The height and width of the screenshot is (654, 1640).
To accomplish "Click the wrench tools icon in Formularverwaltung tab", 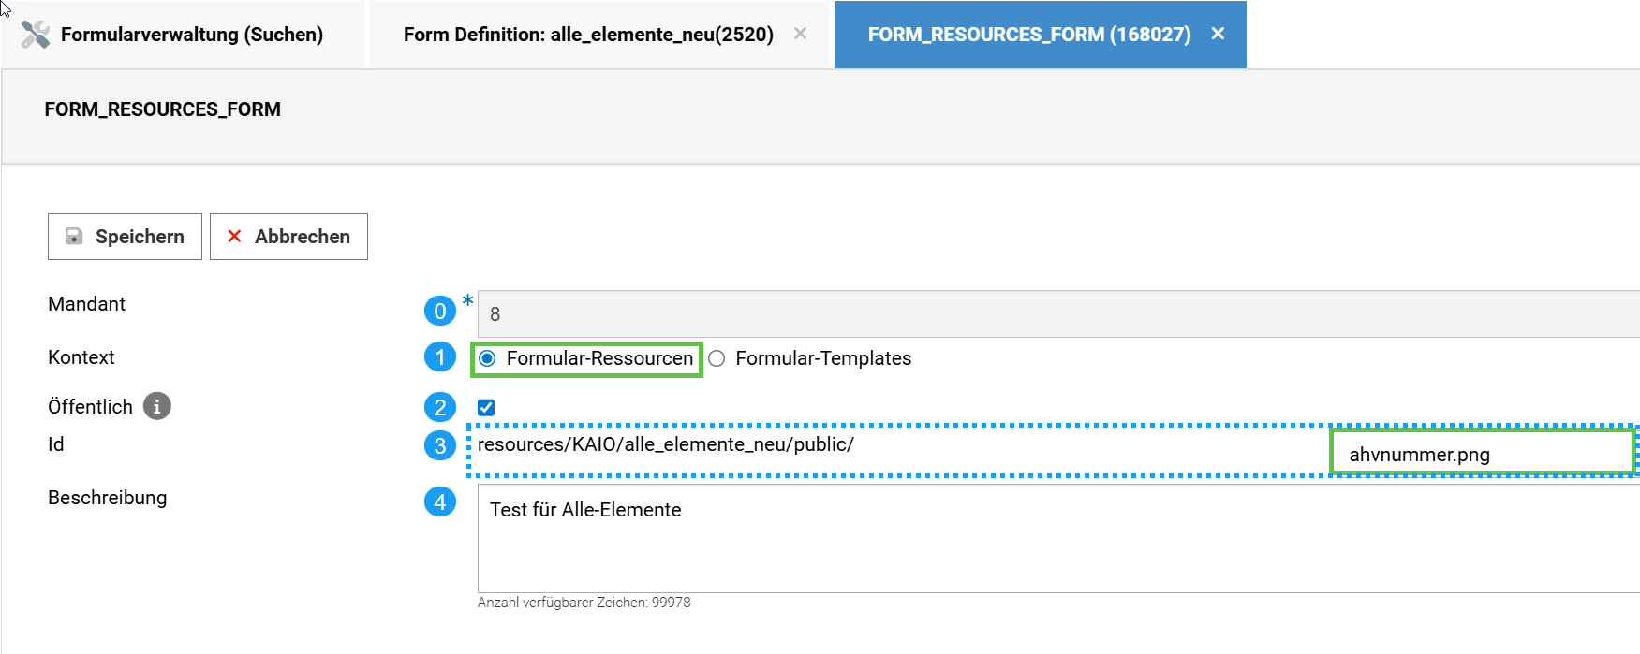I will click(35, 35).
